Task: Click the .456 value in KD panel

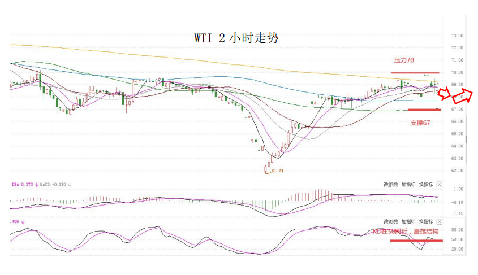Action: pos(15,221)
